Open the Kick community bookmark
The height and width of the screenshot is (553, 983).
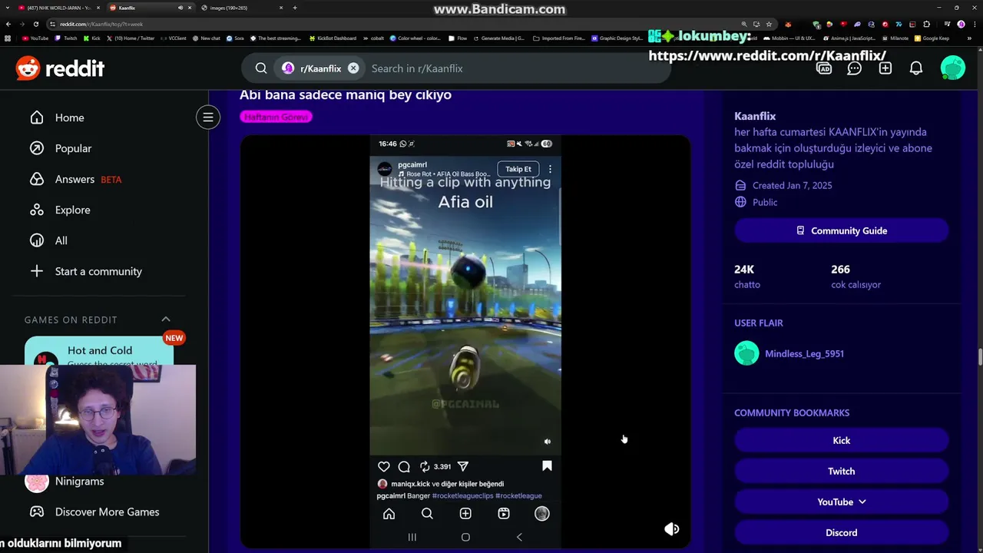[x=841, y=440]
